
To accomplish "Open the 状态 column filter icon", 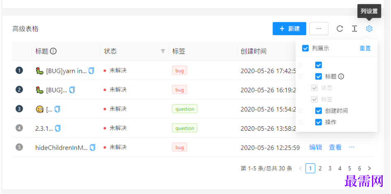I will [x=163, y=51].
